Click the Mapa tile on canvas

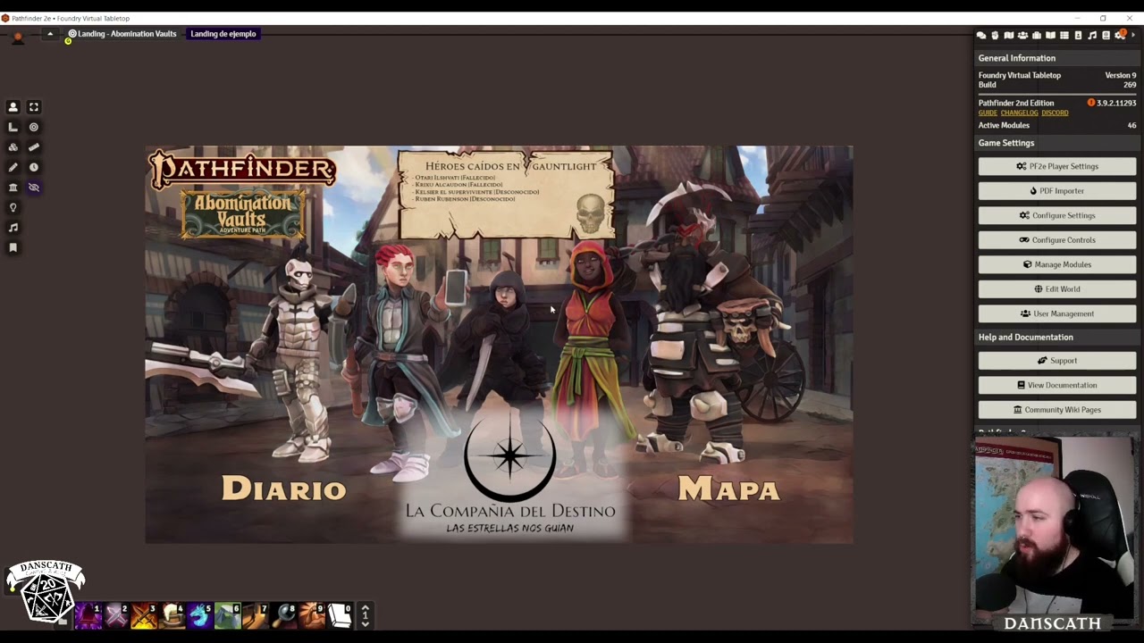(729, 489)
